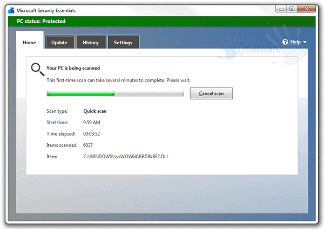Screen dimensions: 324x229
Task: Open the Update tab
Action: coord(59,43)
